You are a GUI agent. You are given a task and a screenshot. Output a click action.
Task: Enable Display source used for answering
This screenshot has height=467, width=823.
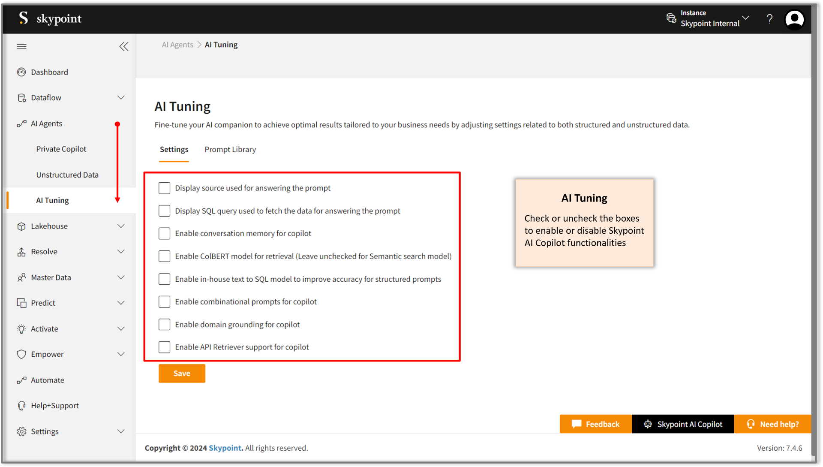click(x=164, y=188)
